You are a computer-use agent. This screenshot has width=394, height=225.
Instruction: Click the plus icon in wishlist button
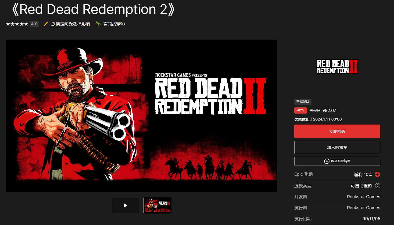point(327,161)
